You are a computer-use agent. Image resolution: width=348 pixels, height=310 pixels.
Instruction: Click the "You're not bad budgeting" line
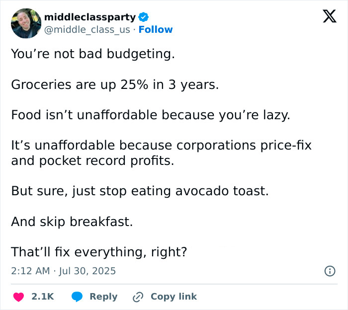[x=93, y=54]
